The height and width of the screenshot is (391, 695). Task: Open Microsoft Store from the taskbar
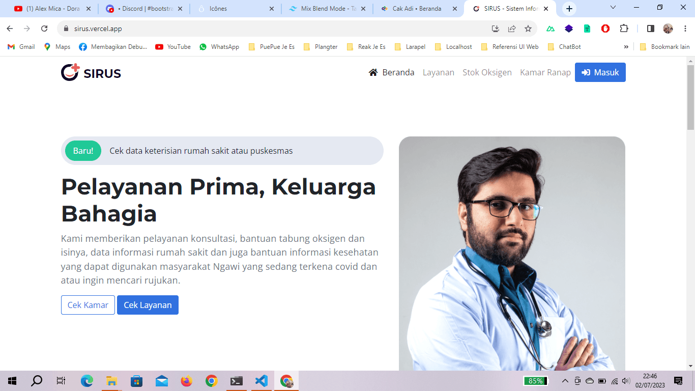(137, 380)
